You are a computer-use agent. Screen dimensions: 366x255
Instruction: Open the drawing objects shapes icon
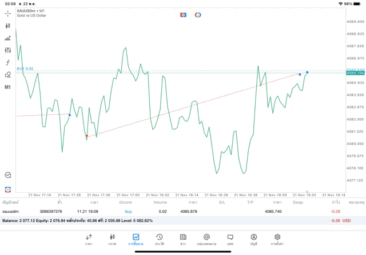tap(7, 75)
